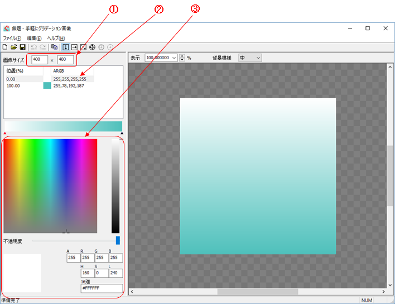Click the NUM indicator in the status bar
Screen dimensions: 395x304
[367, 300]
